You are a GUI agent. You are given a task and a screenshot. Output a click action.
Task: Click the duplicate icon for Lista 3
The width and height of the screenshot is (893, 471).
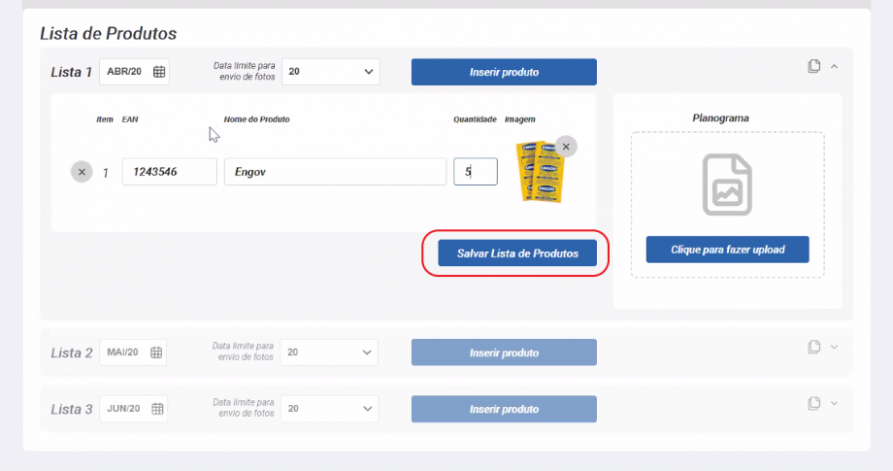click(x=814, y=403)
